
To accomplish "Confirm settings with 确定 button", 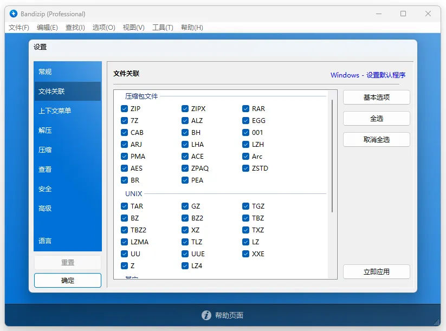I will pyautogui.click(x=68, y=281).
